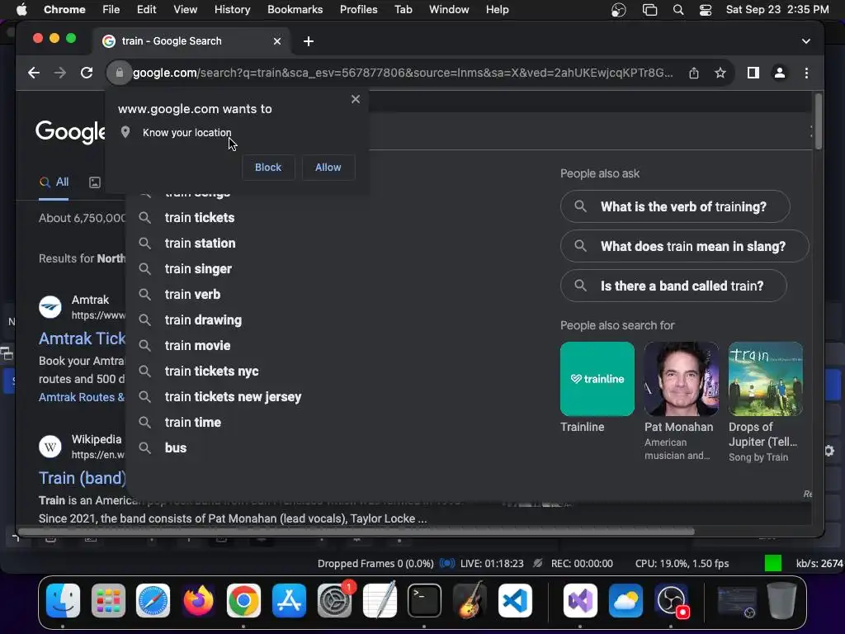The width and height of the screenshot is (845, 634).
Task: Launch Firefox from the Dock
Action: click(x=198, y=601)
